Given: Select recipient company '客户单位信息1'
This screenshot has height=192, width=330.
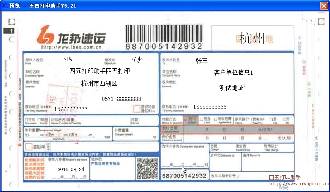Looking at the screenshot, I should tap(233, 72).
